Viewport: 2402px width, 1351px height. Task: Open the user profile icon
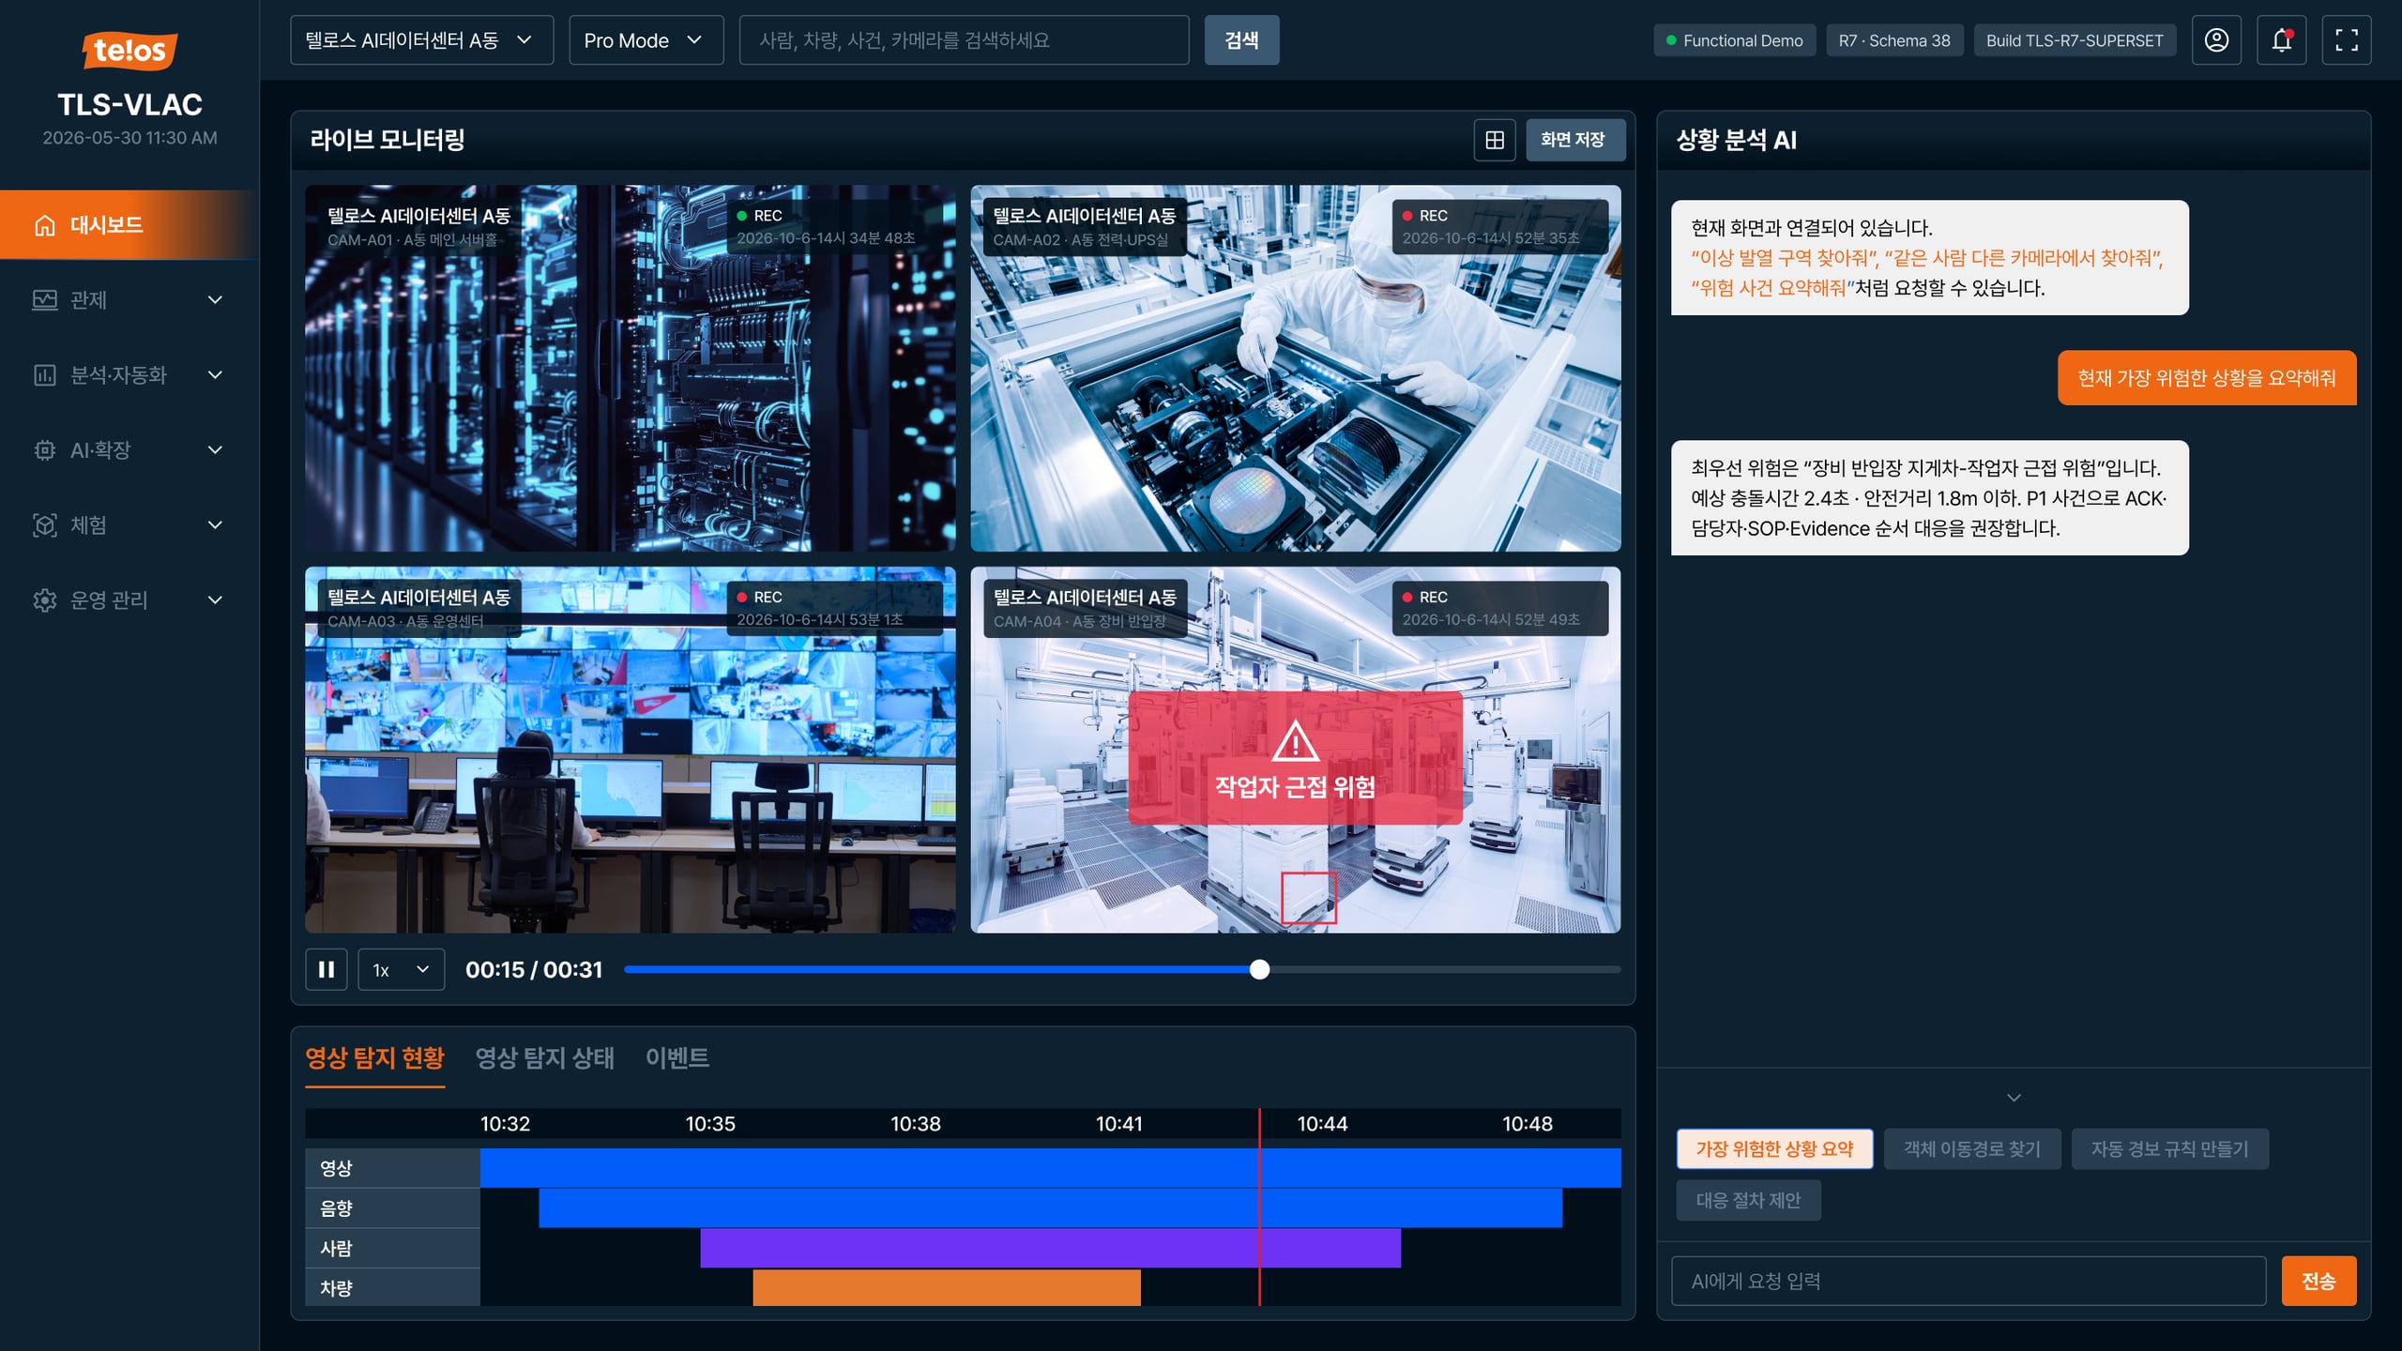coord(2216,40)
